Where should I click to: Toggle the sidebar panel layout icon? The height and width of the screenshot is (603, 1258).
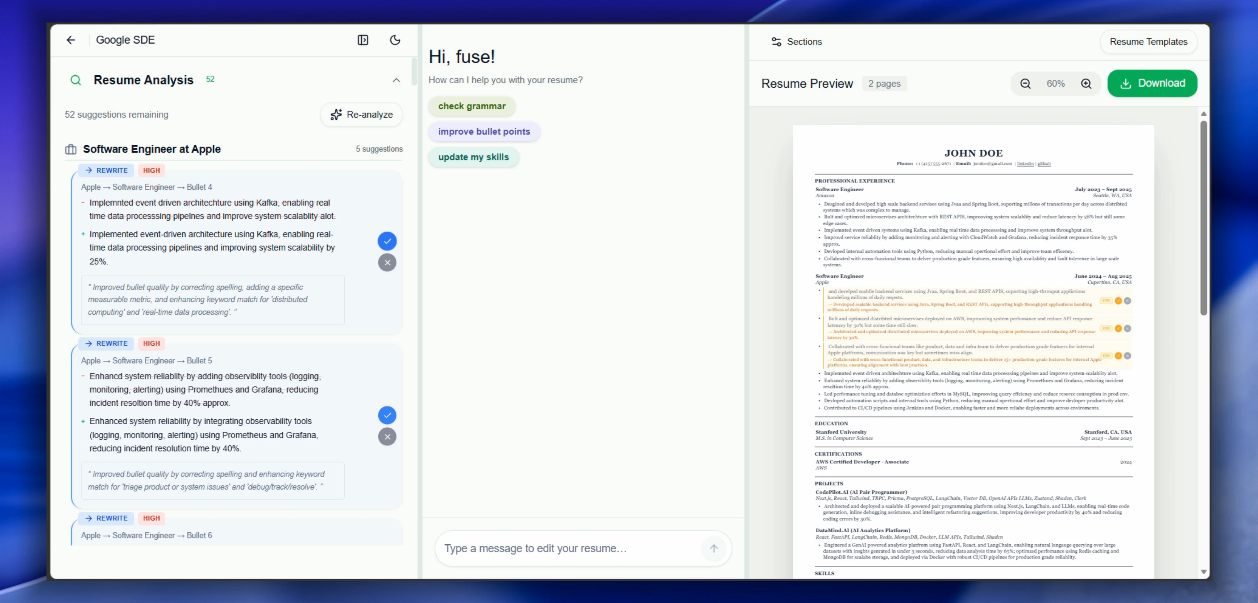pos(362,40)
